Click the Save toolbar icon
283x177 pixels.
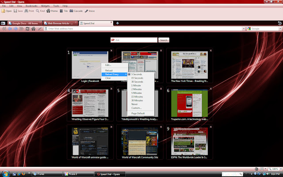[x=18, y=11]
